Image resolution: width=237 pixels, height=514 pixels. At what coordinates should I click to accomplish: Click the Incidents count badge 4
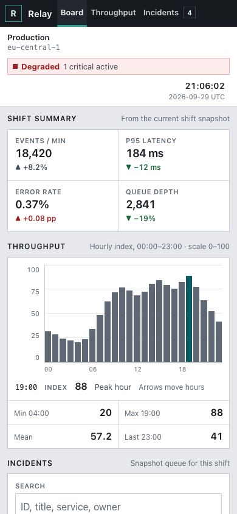coord(190,13)
